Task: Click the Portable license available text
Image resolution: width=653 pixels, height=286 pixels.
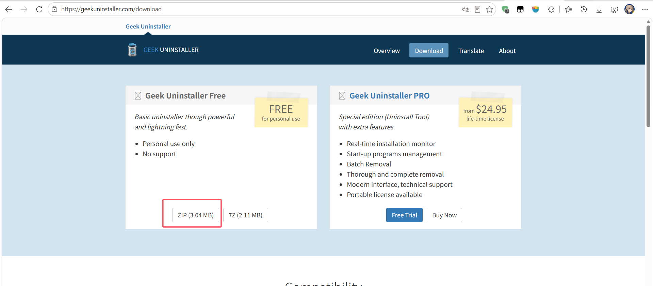Action: [x=385, y=195]
